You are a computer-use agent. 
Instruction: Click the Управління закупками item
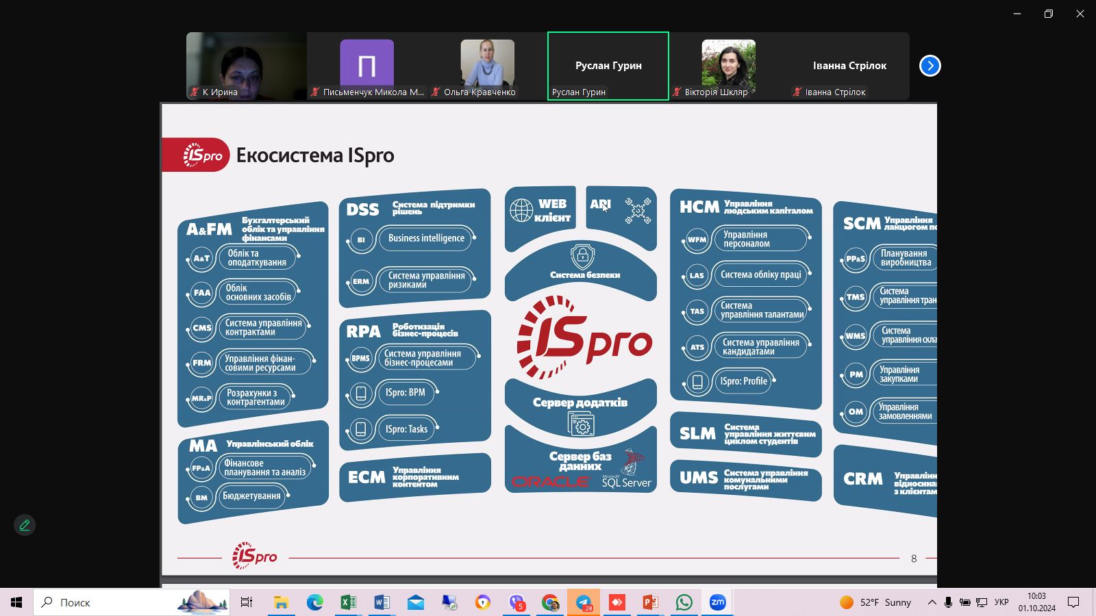(904, 374)
